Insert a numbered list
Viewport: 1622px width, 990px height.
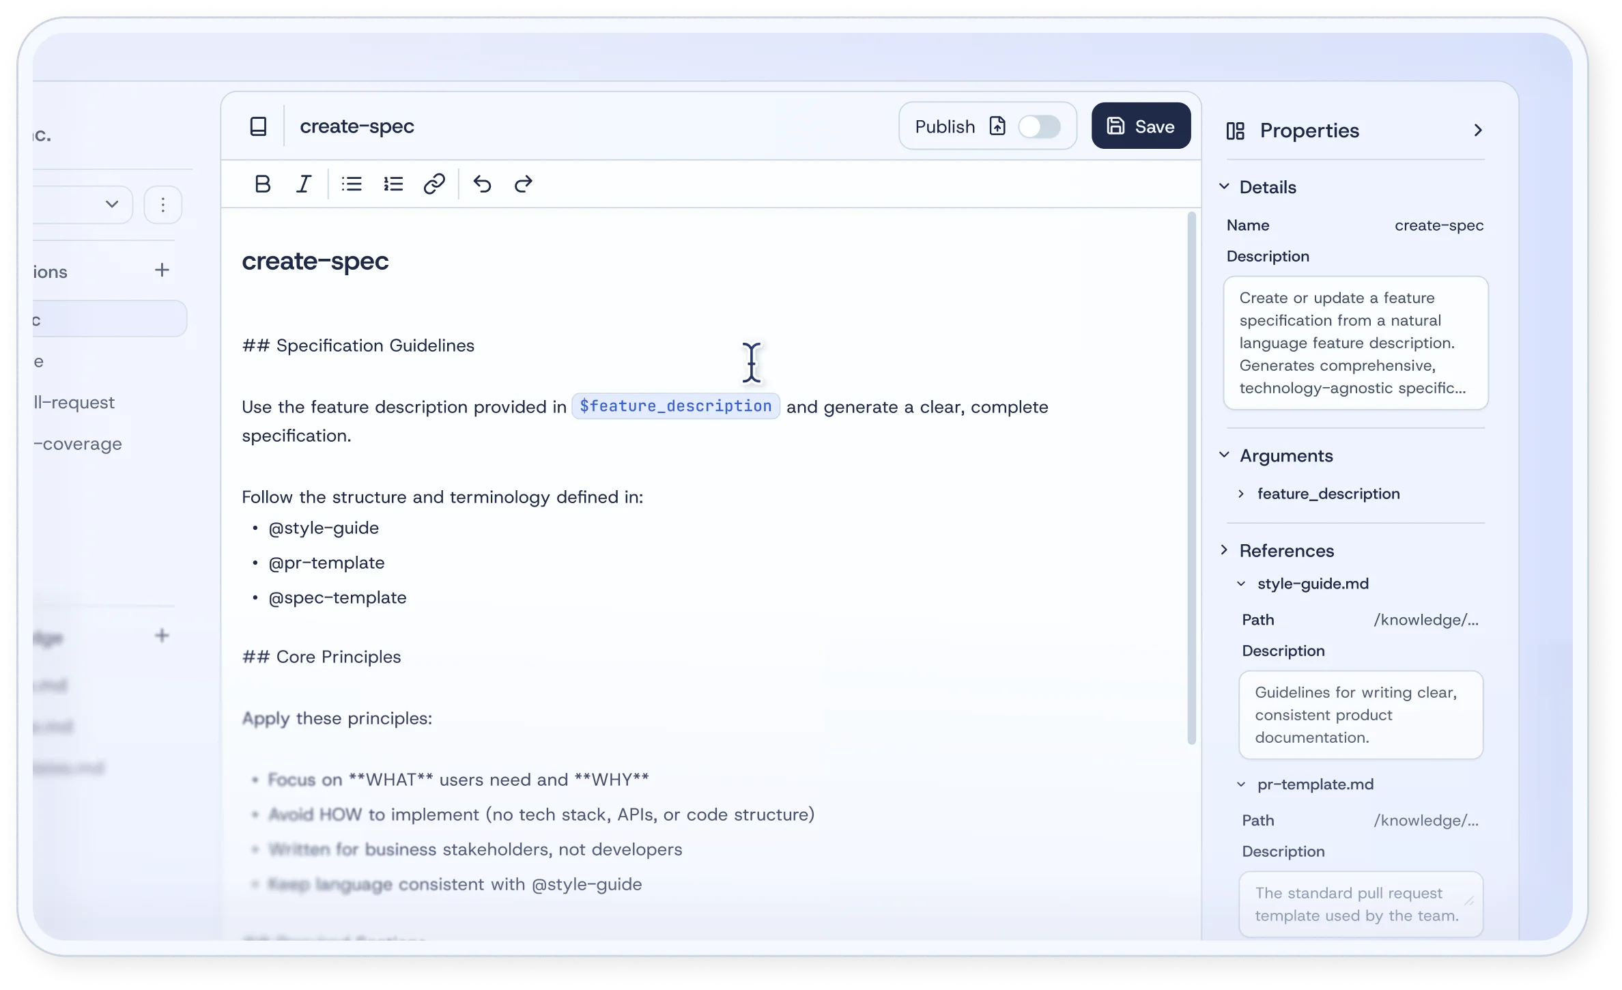393,183
